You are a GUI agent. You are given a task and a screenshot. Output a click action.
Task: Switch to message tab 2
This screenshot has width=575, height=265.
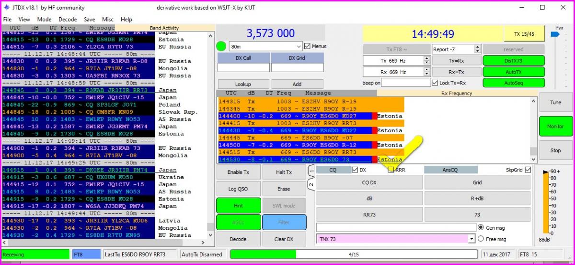click(x=310, y=185)
